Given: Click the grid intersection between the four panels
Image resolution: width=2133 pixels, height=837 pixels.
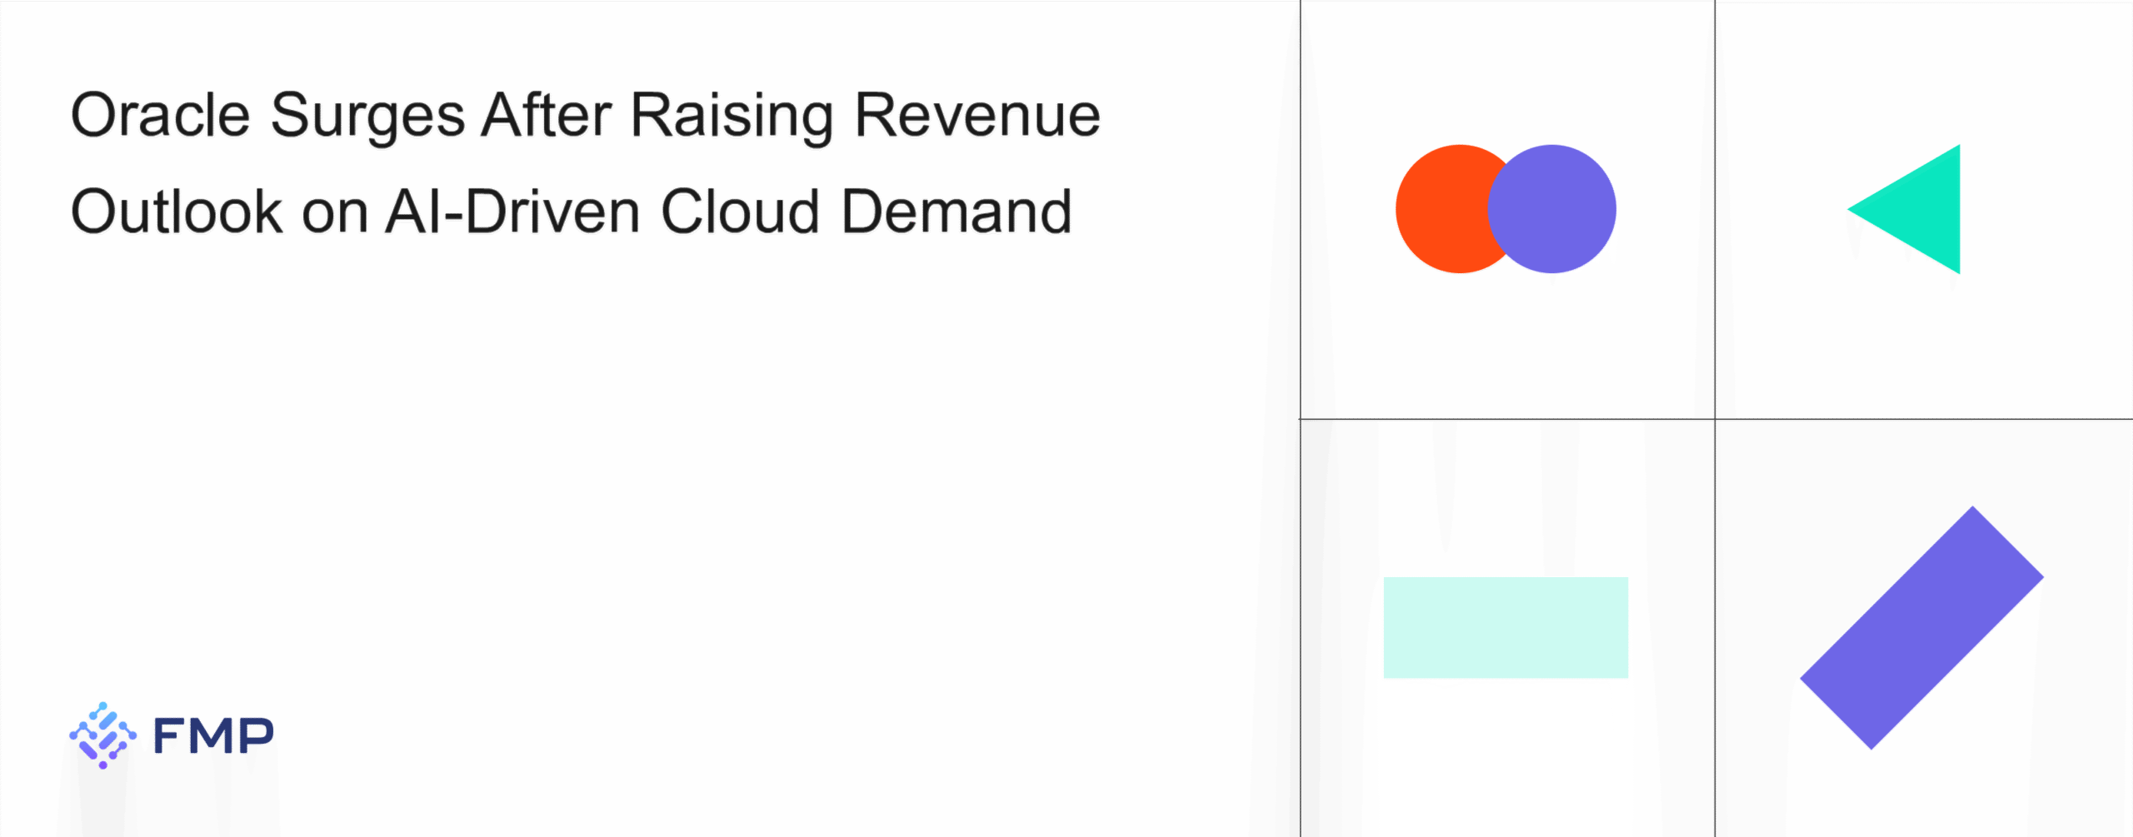Looking at the screenshot, I should point(1715,419).
